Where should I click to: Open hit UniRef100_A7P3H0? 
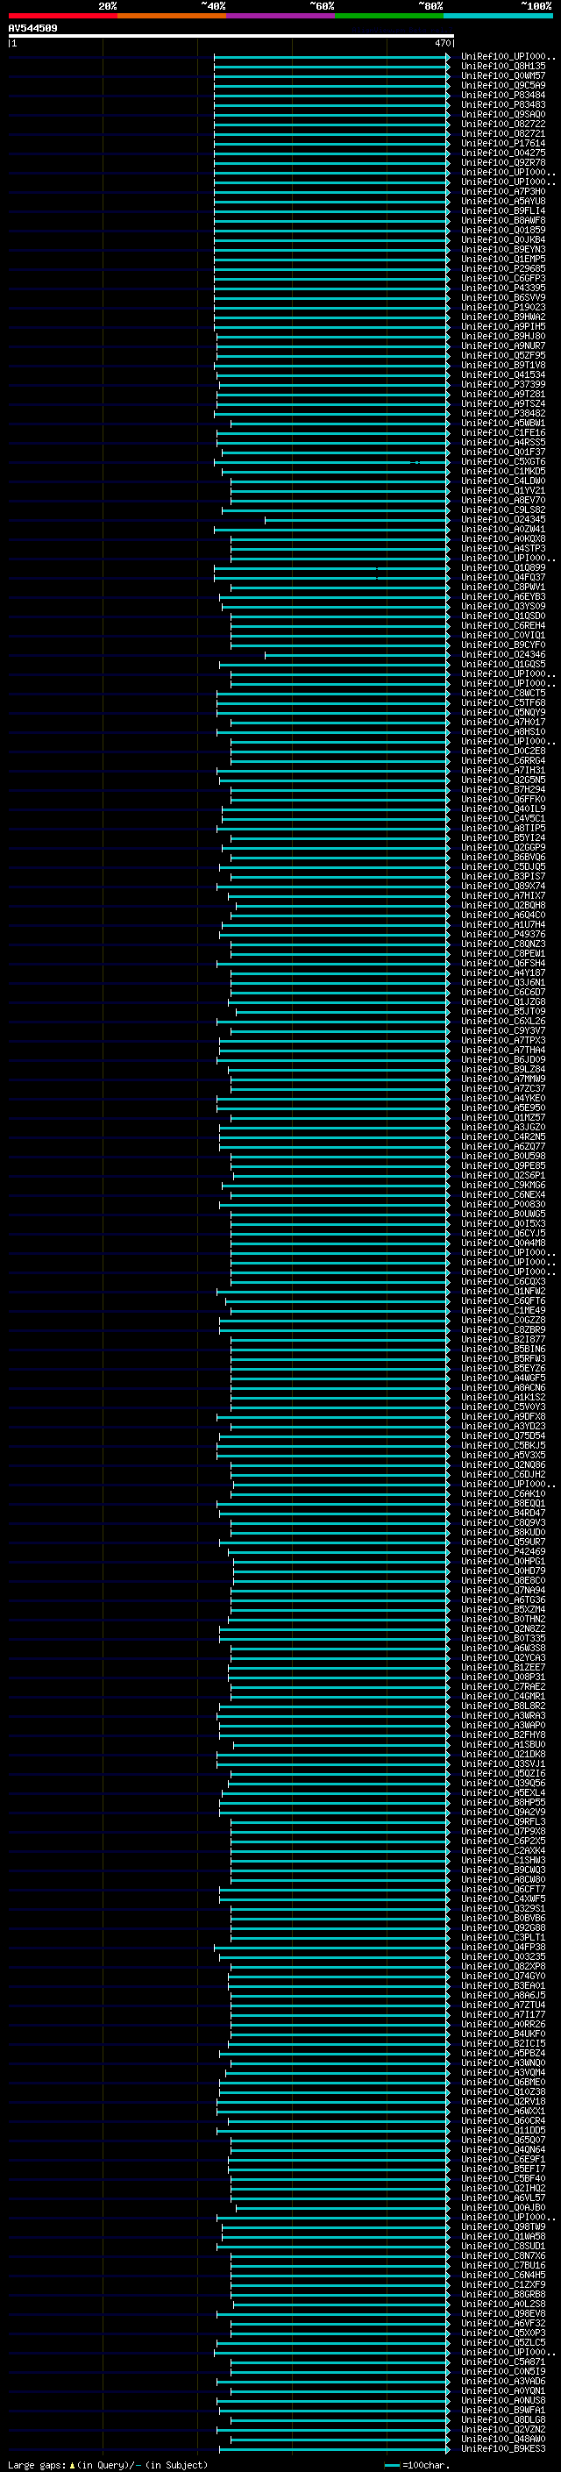[502, 192]
